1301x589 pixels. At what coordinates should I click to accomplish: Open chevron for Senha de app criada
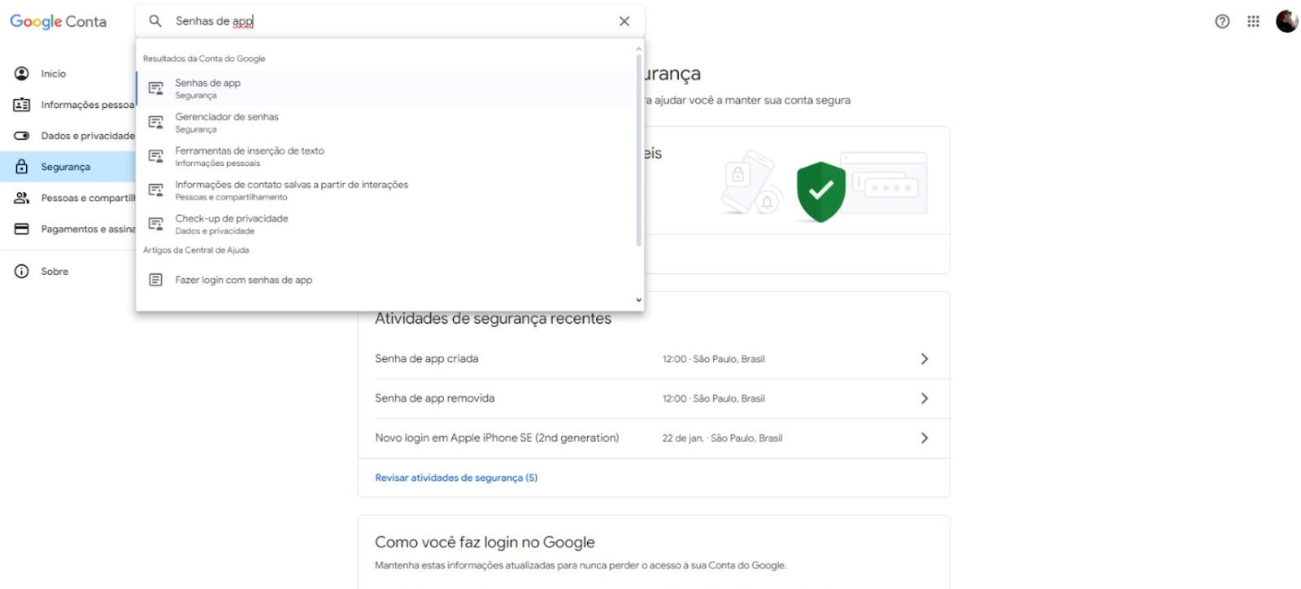(x=924, y=359)
